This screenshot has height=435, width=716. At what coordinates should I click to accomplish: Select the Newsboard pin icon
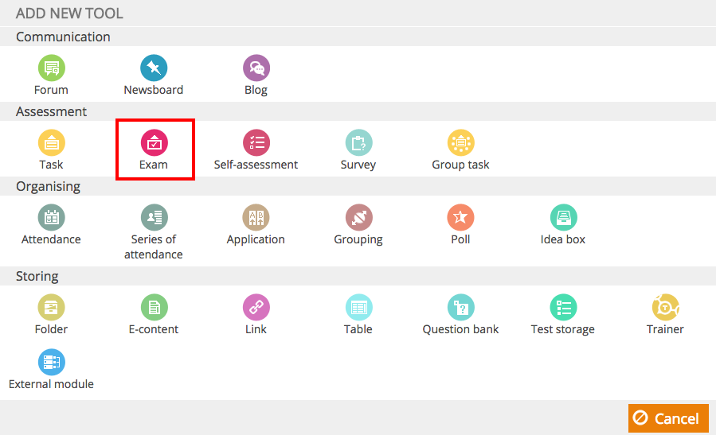[154, 68]
